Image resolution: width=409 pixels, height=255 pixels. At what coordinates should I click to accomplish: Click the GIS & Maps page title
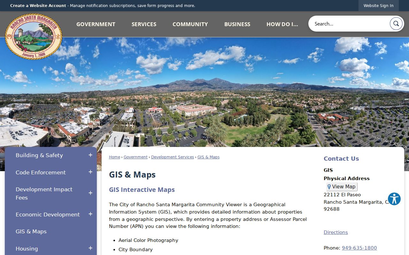coord(132,175)
